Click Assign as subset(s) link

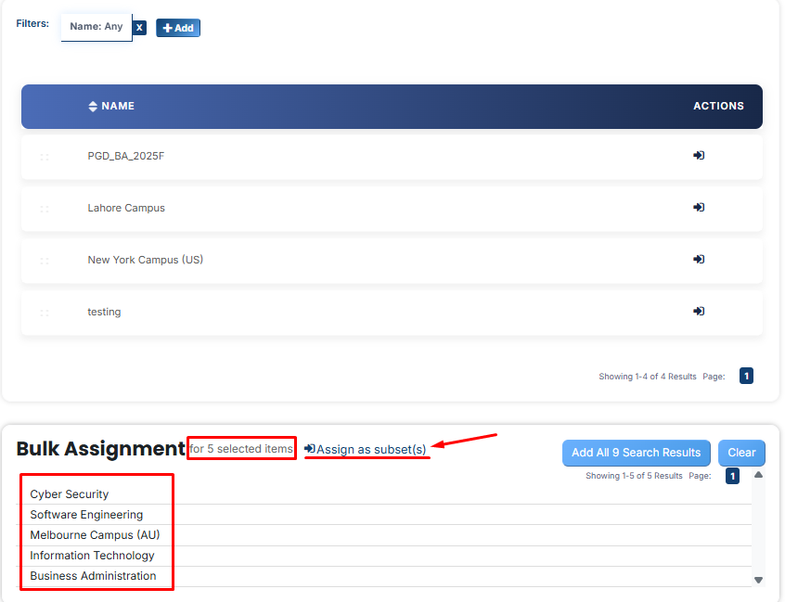pyautogui.click(x=366, y=449)
